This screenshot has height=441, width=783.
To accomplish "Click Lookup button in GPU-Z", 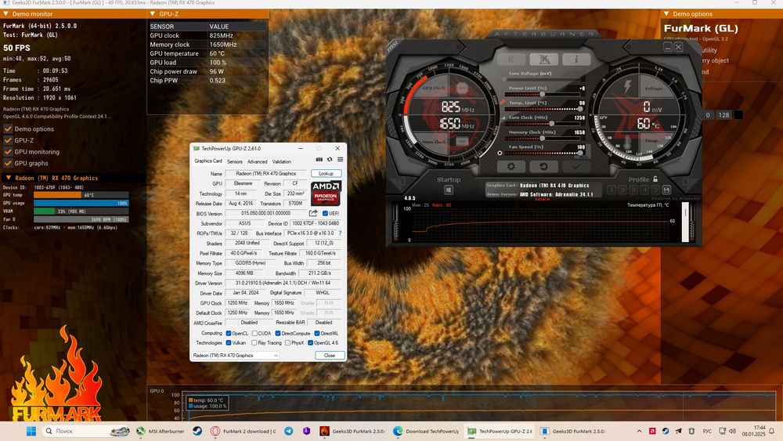I will click(x=326, y=173).
